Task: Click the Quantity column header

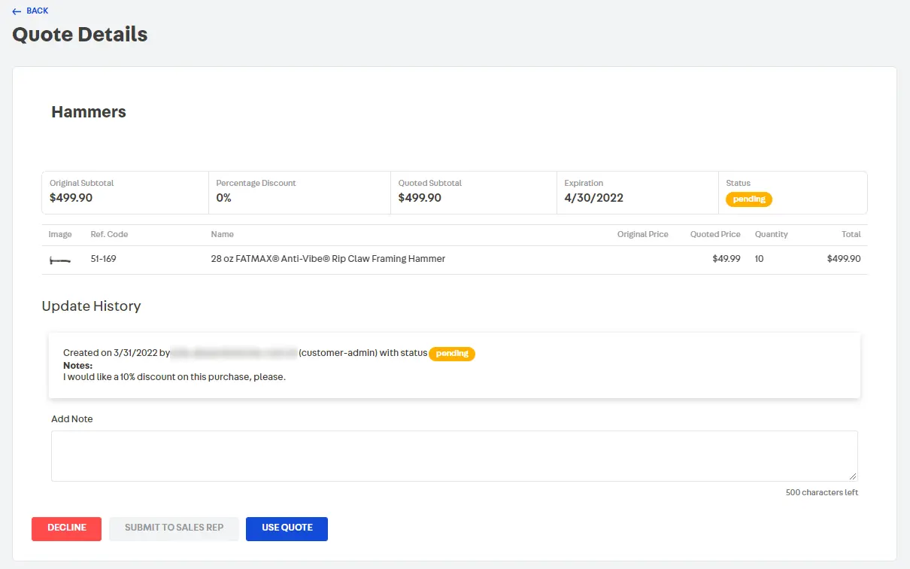Action: click(x=771, y=235)
